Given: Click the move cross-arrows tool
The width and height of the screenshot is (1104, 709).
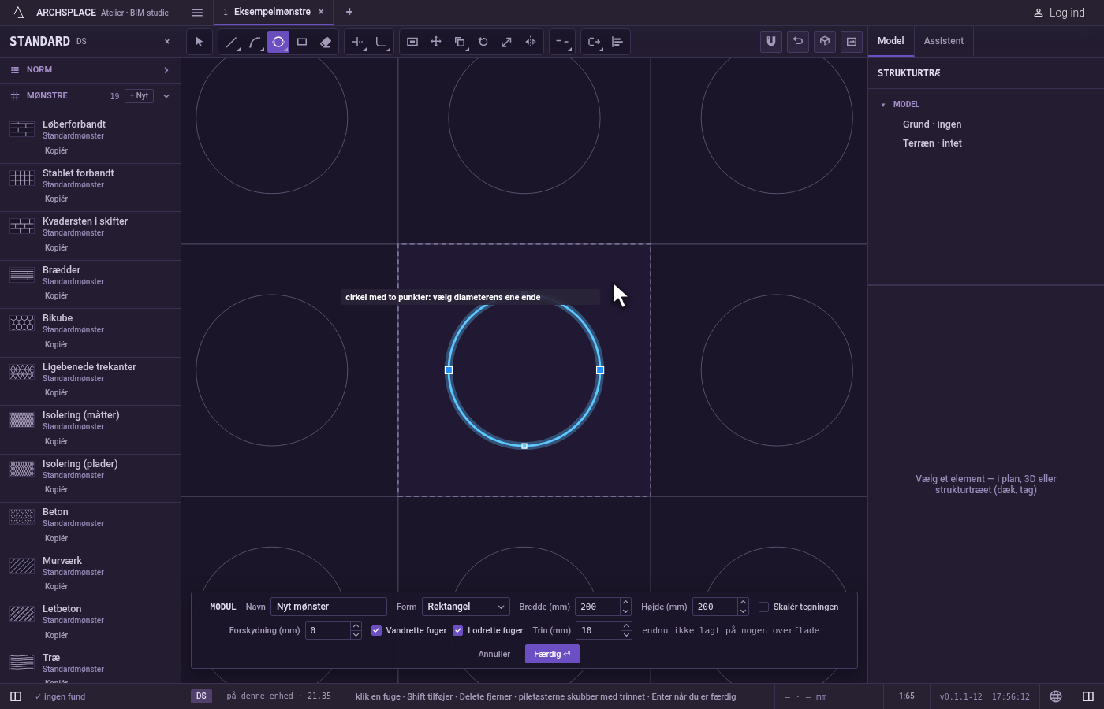Looking at the screenshot, I should [436, 42].
